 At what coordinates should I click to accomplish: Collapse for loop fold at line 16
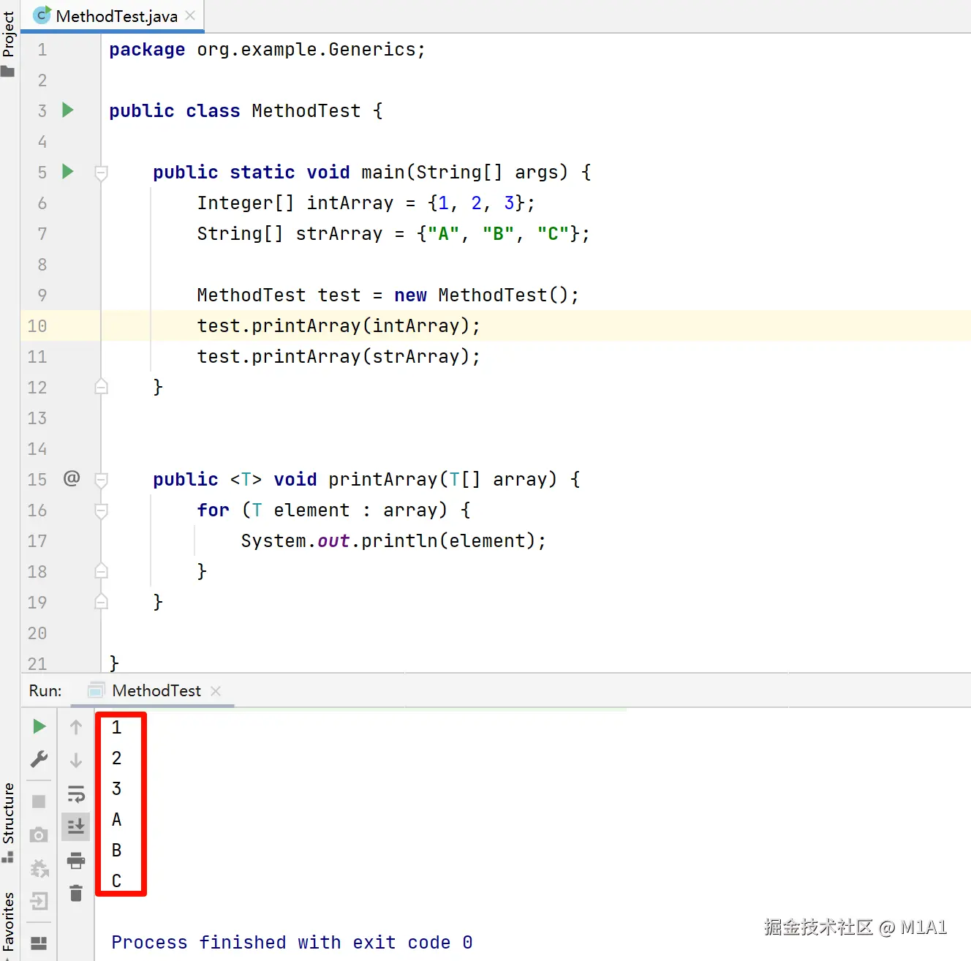(x=102, y=510)
